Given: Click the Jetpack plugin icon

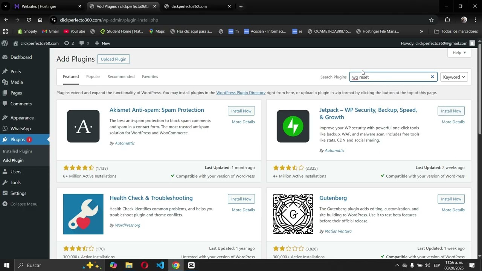Looking at the screenshot, I should [293, 126].
